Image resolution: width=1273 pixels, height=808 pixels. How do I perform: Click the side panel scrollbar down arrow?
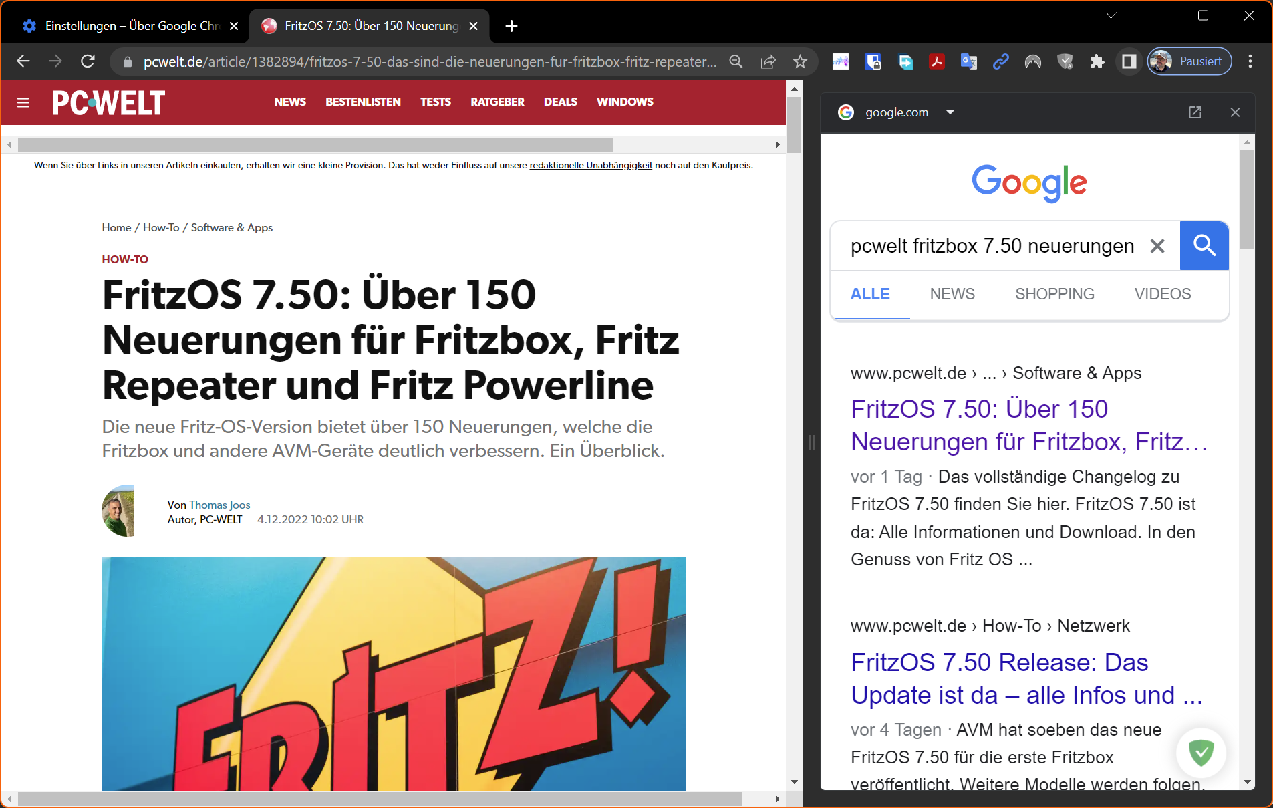pyautogui.click(x=1247, y=782)
